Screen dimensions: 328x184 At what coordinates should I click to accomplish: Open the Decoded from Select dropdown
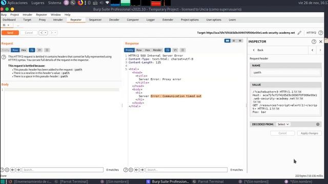[283, 124]
